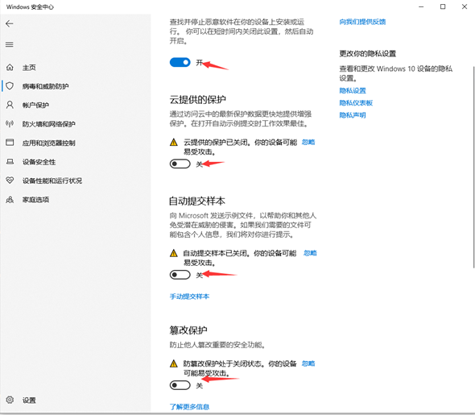475x415 pixels.
Task: Click the 篡改保护 heading
Action: 188,330
